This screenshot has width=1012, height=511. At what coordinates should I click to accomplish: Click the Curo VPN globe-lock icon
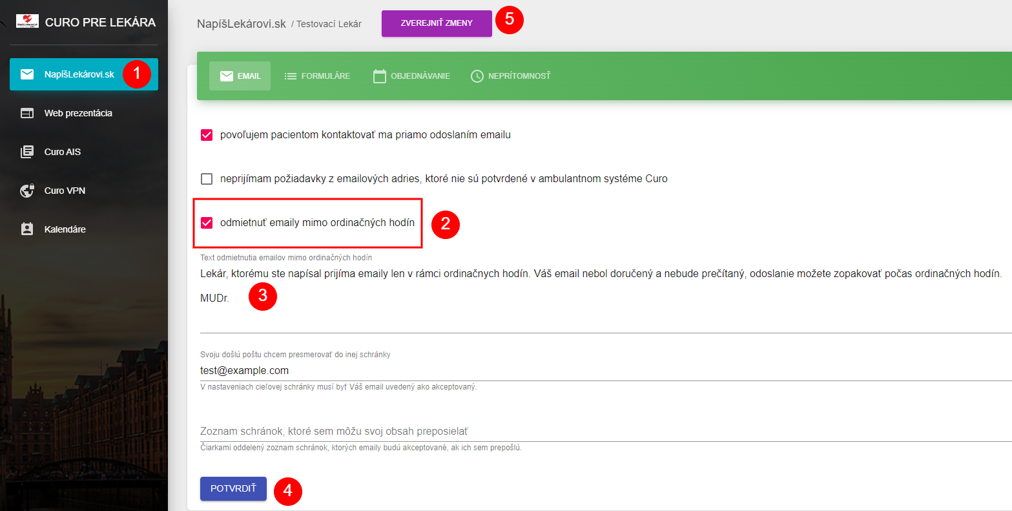(27, 191)
